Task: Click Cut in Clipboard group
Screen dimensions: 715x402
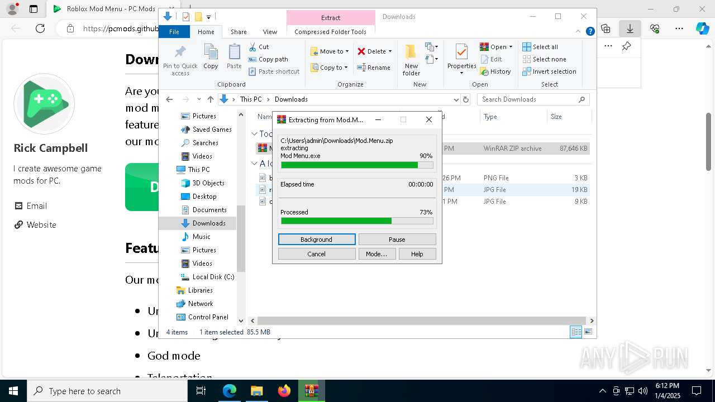Action: click(x=259, y=47)
